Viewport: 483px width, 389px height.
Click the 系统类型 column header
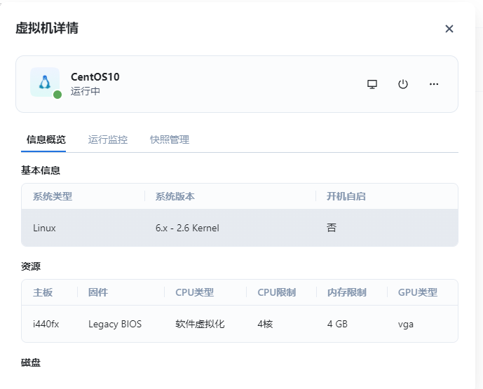pos(53,196)
